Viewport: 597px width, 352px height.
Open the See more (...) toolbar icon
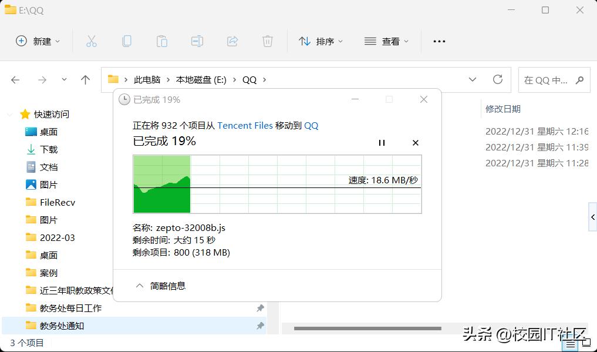pos(439,41)
